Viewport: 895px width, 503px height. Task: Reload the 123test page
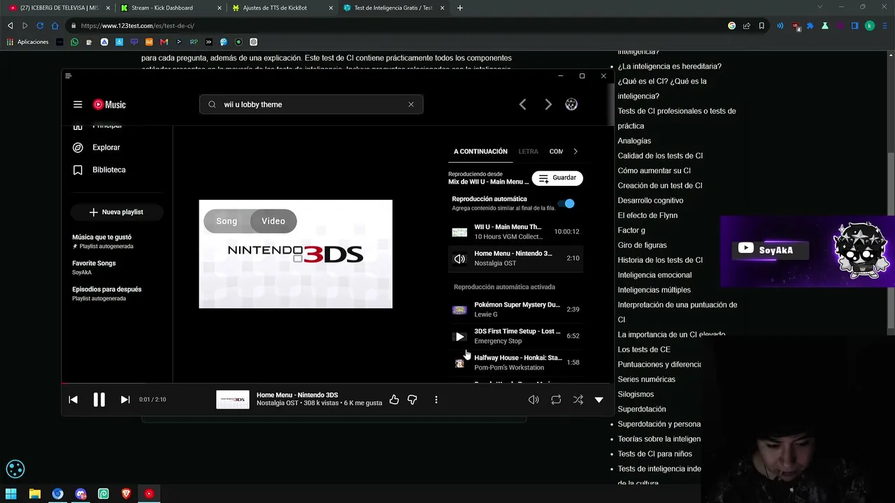pos(40,26)
